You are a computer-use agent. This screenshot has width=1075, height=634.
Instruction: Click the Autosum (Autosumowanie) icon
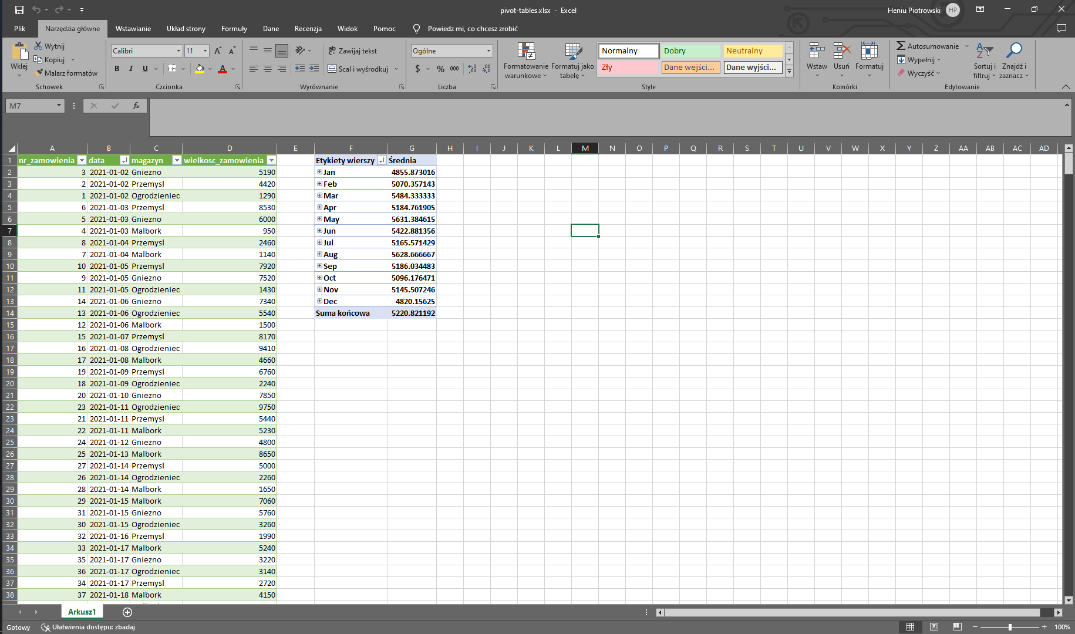pos(901,46)
